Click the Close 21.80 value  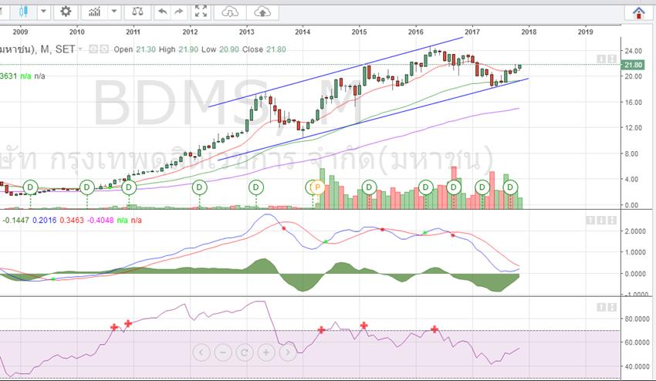pyautogui.click(x=276, y=49)
